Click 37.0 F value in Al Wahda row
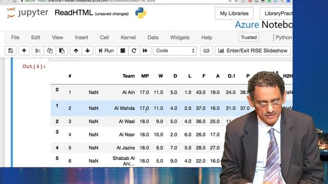328x184 pixels. click(x=200, y=108)
